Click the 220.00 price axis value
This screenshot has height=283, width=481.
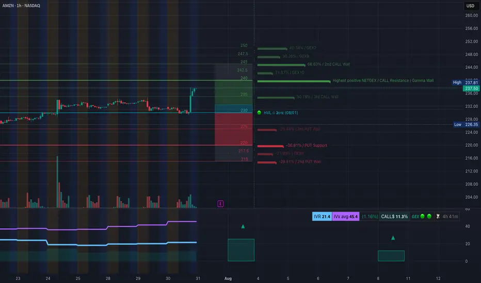coord(471,145)
